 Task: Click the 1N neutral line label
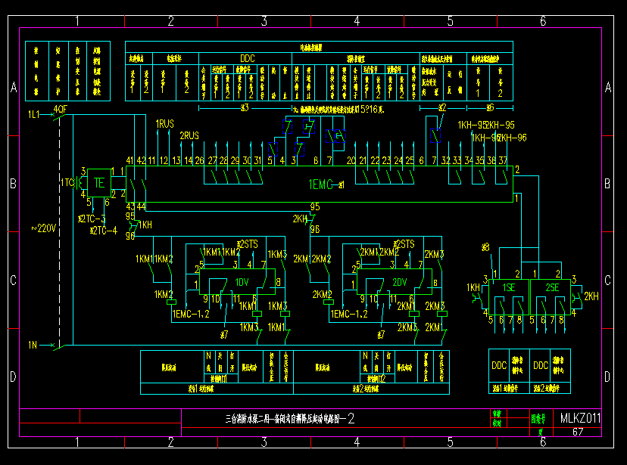pos(33,345)
